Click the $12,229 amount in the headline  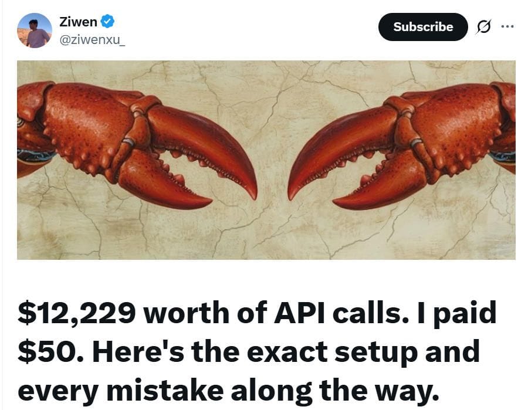click(77, 313)
